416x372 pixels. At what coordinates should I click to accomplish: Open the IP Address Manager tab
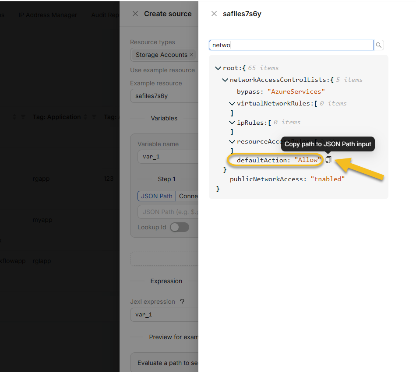coord(48,15)
